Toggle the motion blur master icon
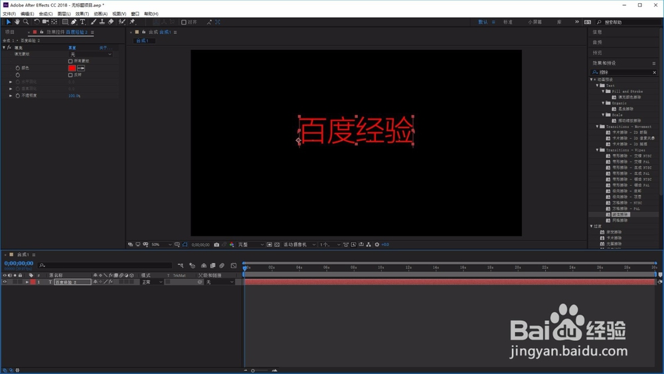This screenshot has height=374, width=664. click(x=222, y=266)
